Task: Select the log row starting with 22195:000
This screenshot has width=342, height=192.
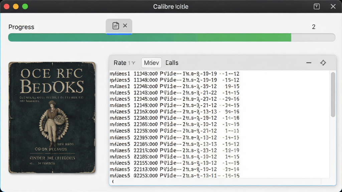Action: pos(174,137)
